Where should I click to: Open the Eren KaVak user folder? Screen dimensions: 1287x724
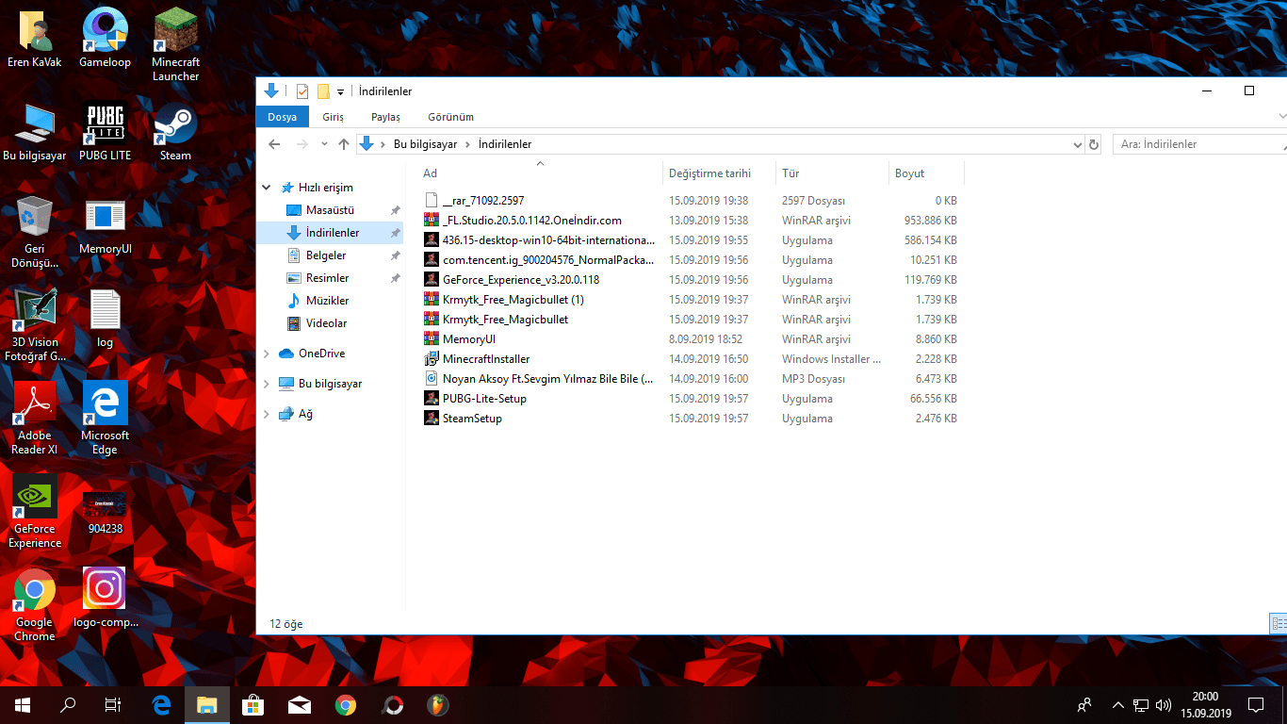[x=35, y=39]
